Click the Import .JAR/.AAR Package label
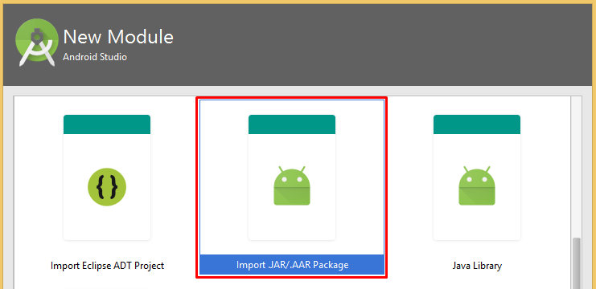This screenshot has width=596, height=289. (292, 265)
